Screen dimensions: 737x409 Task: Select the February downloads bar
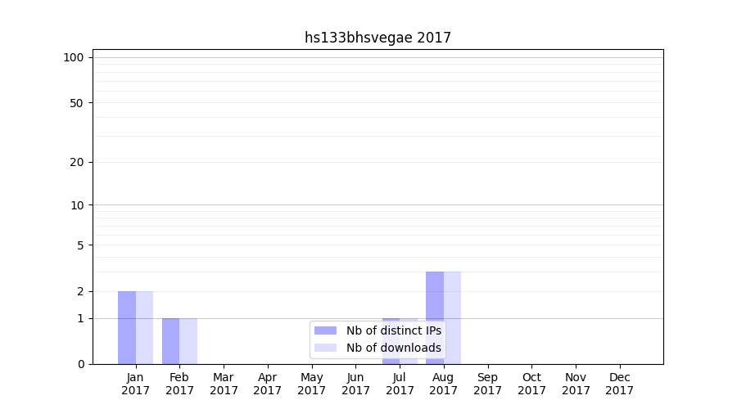[188, 341]
